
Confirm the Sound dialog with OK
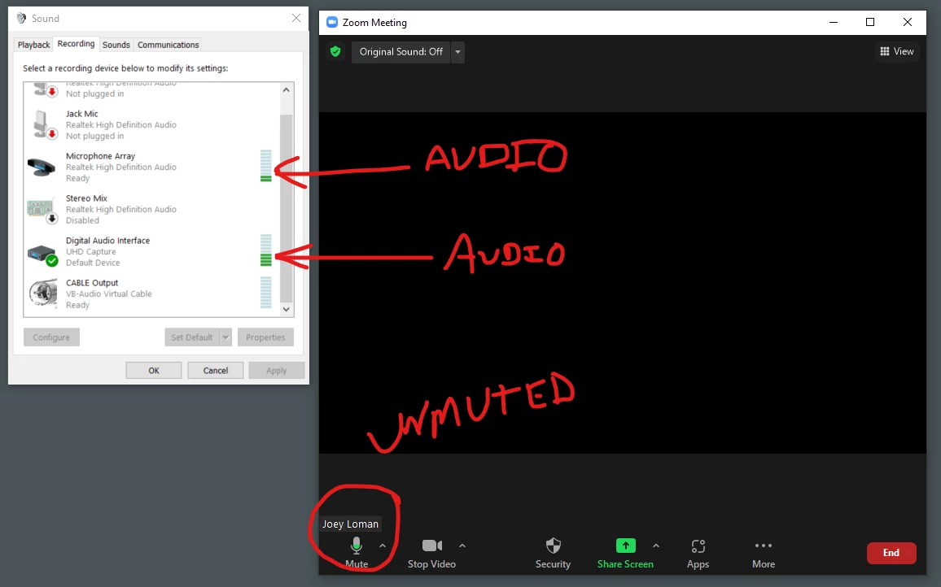coord(154,371)
